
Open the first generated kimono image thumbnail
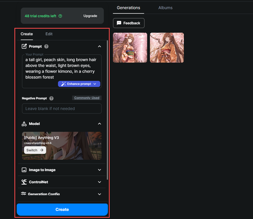click(x=130, y=48)
